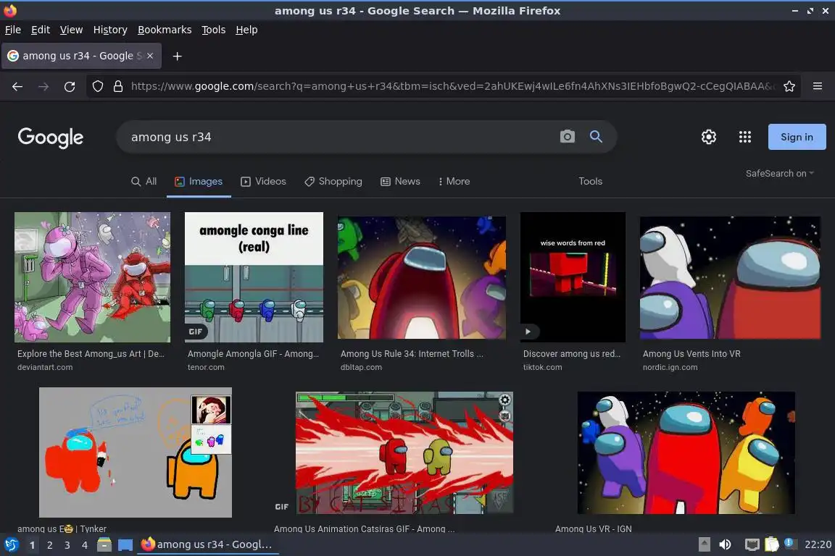The image size is (835, 556).
Task: Open the Bookmarks menu
Action: pyautogui.click(x=165, y=30)
